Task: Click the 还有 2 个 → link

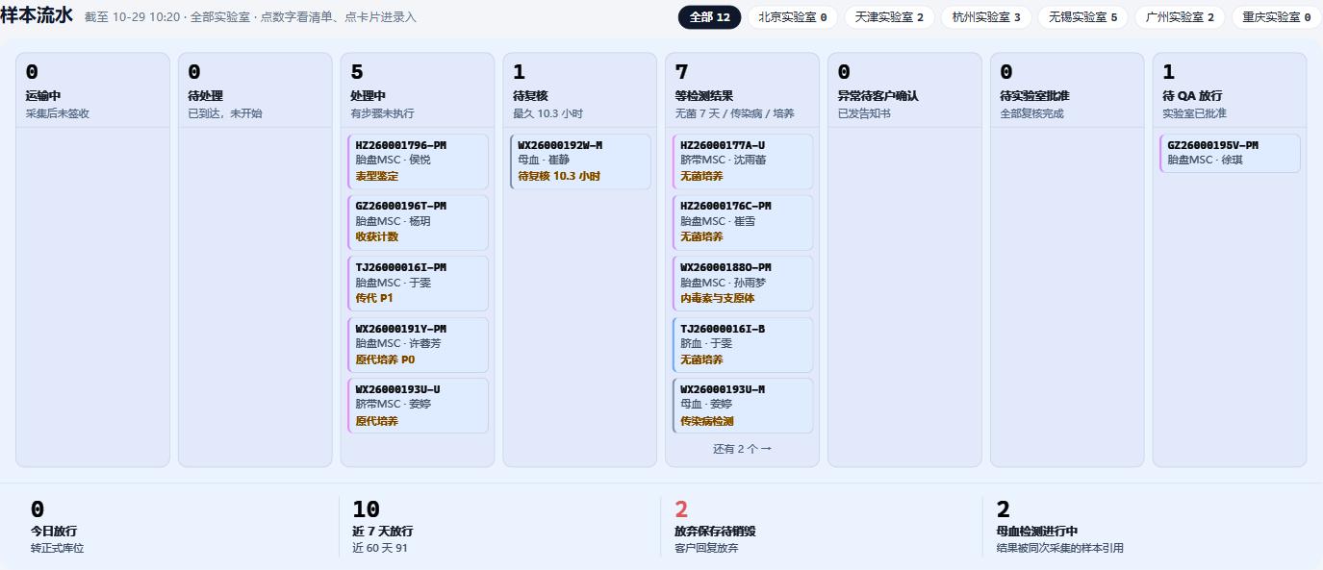Action: (x=742, y=449)
